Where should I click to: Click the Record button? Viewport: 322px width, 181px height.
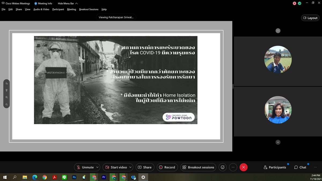pos(167,167)
